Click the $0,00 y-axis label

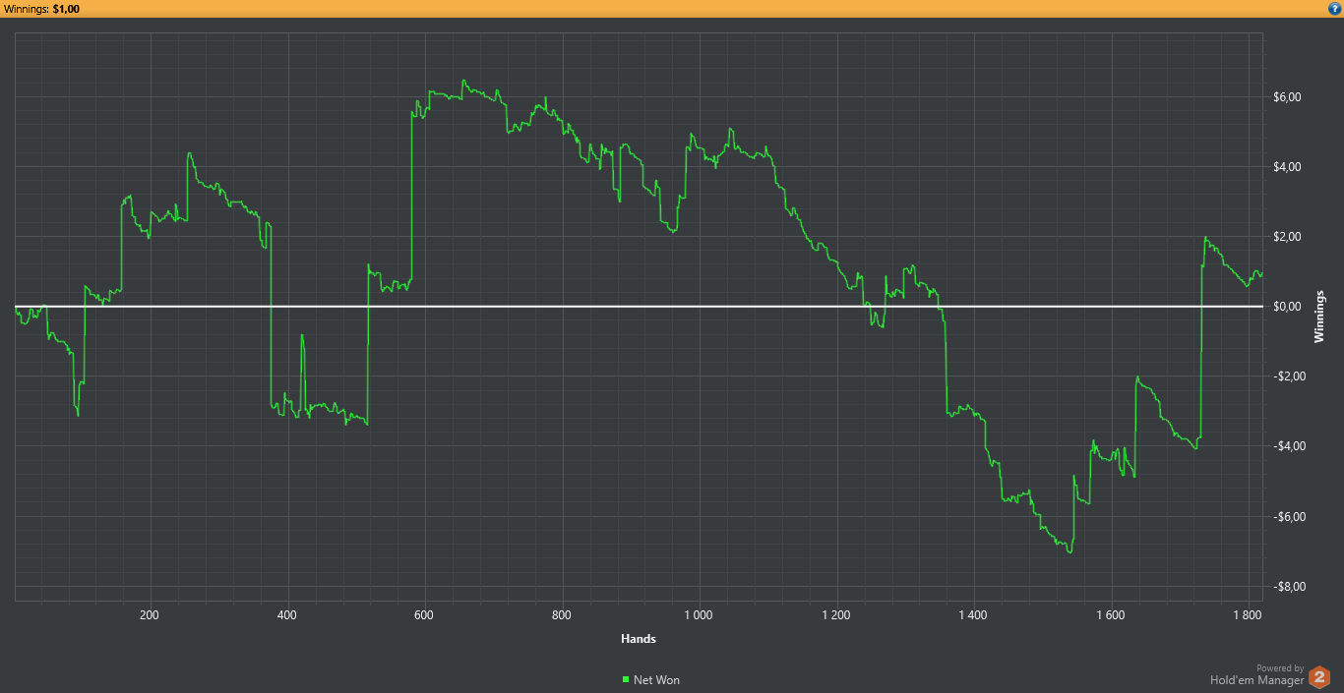[1287, 307]
